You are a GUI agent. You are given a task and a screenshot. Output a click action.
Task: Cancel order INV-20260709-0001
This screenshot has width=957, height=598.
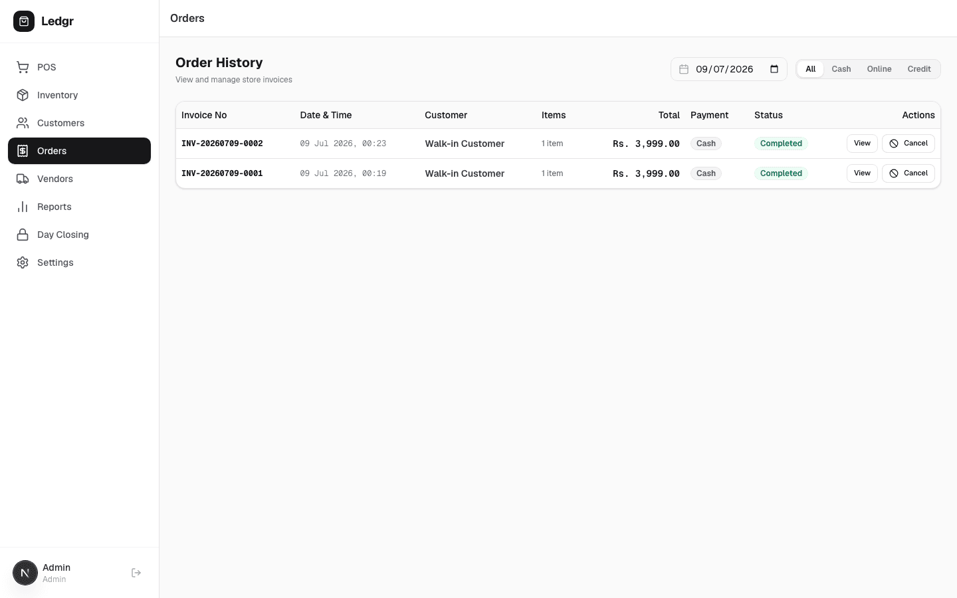(x=908, y=173)
